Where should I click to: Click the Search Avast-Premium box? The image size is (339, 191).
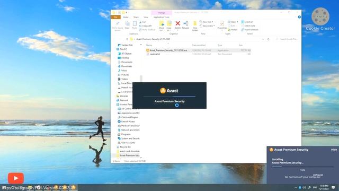tap(287, 39)
